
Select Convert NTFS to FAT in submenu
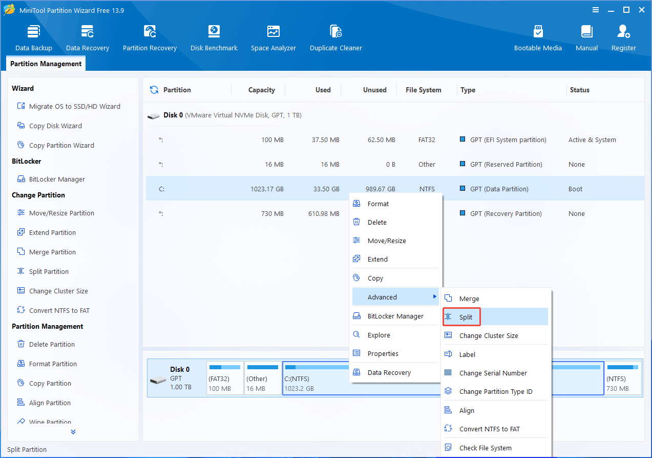pos(496,429)
